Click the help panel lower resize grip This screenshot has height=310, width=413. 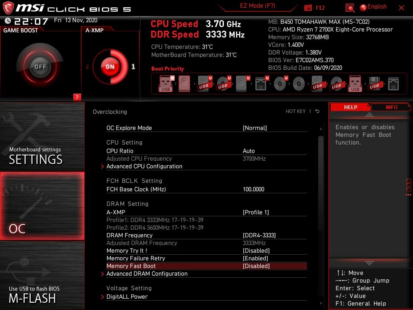coord(369,263)
